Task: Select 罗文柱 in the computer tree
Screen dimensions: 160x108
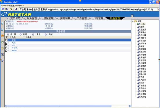Action: (x=143, y=97)
